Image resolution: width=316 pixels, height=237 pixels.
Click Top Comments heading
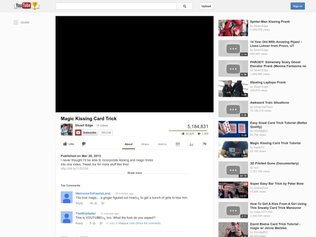tap(70, 186)
